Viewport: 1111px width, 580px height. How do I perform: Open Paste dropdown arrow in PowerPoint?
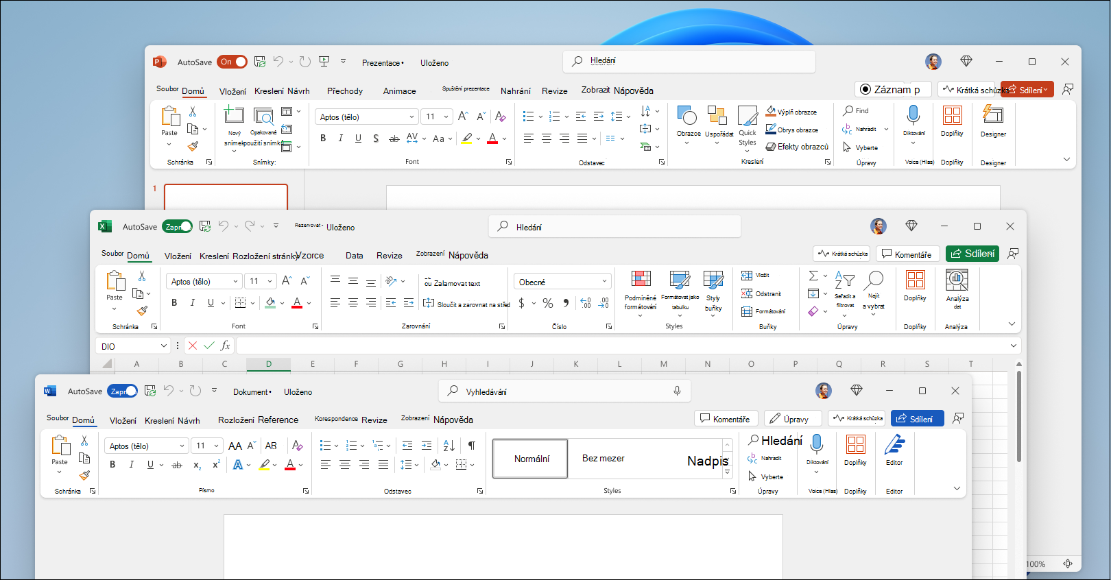coord(169,144)
